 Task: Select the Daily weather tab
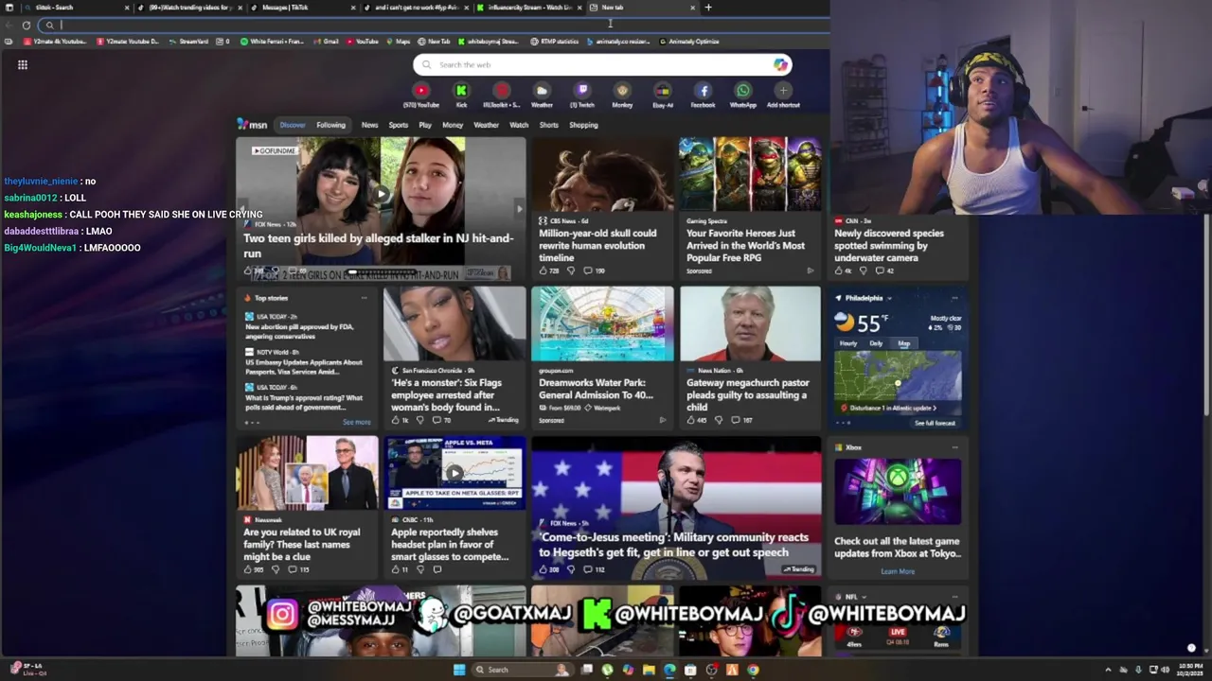[876, 343]
